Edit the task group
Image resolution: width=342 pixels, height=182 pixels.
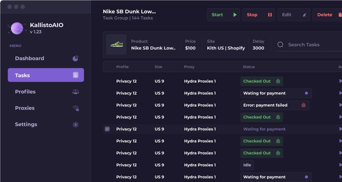pyautogui.click(x=294, y=15)
